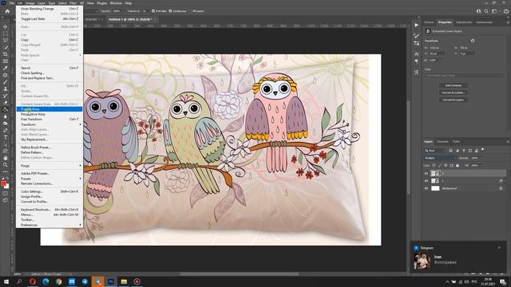
Task: Choose Free Transform menu item
Action: [x=50, y=119]
